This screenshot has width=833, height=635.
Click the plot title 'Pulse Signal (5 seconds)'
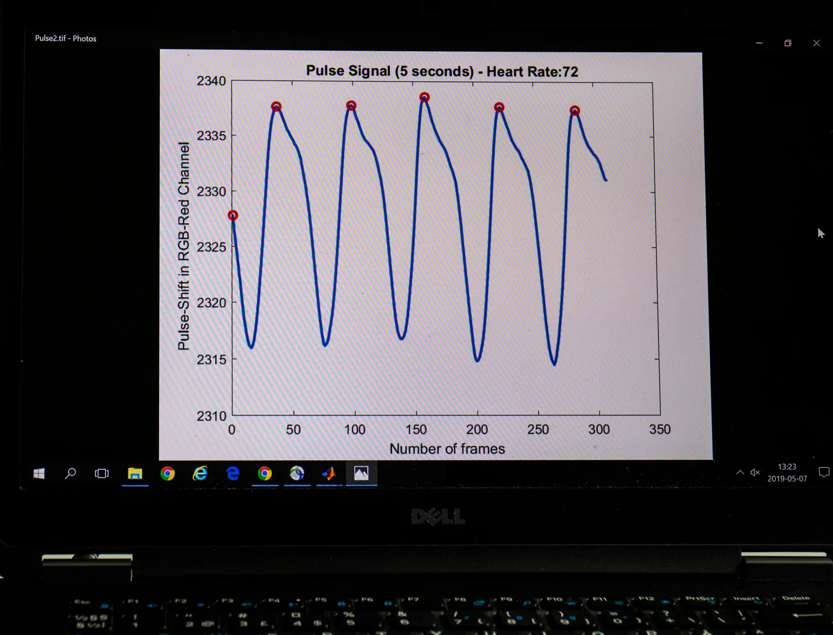(x=390, y=71)
